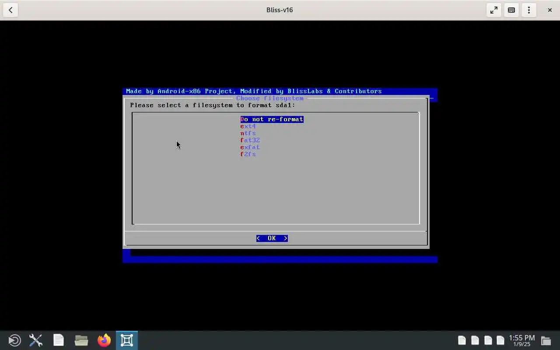Choose exfat filesystem

(250, 147)
